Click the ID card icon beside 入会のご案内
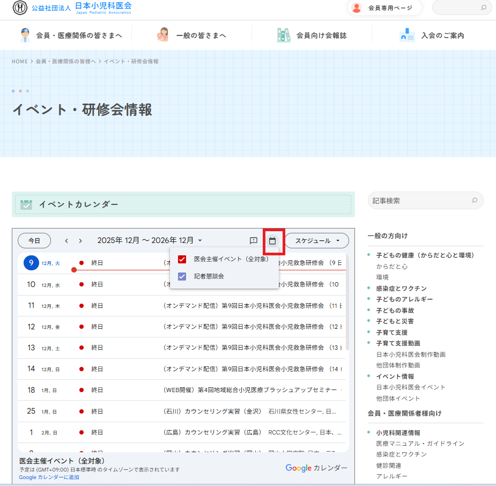Image resolution: width=496 pixels, height=486 pixels. 407,35
